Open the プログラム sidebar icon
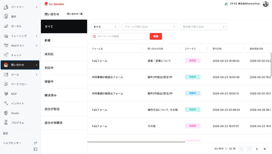This screenshot has height=154, width=272. coord(6,122)
